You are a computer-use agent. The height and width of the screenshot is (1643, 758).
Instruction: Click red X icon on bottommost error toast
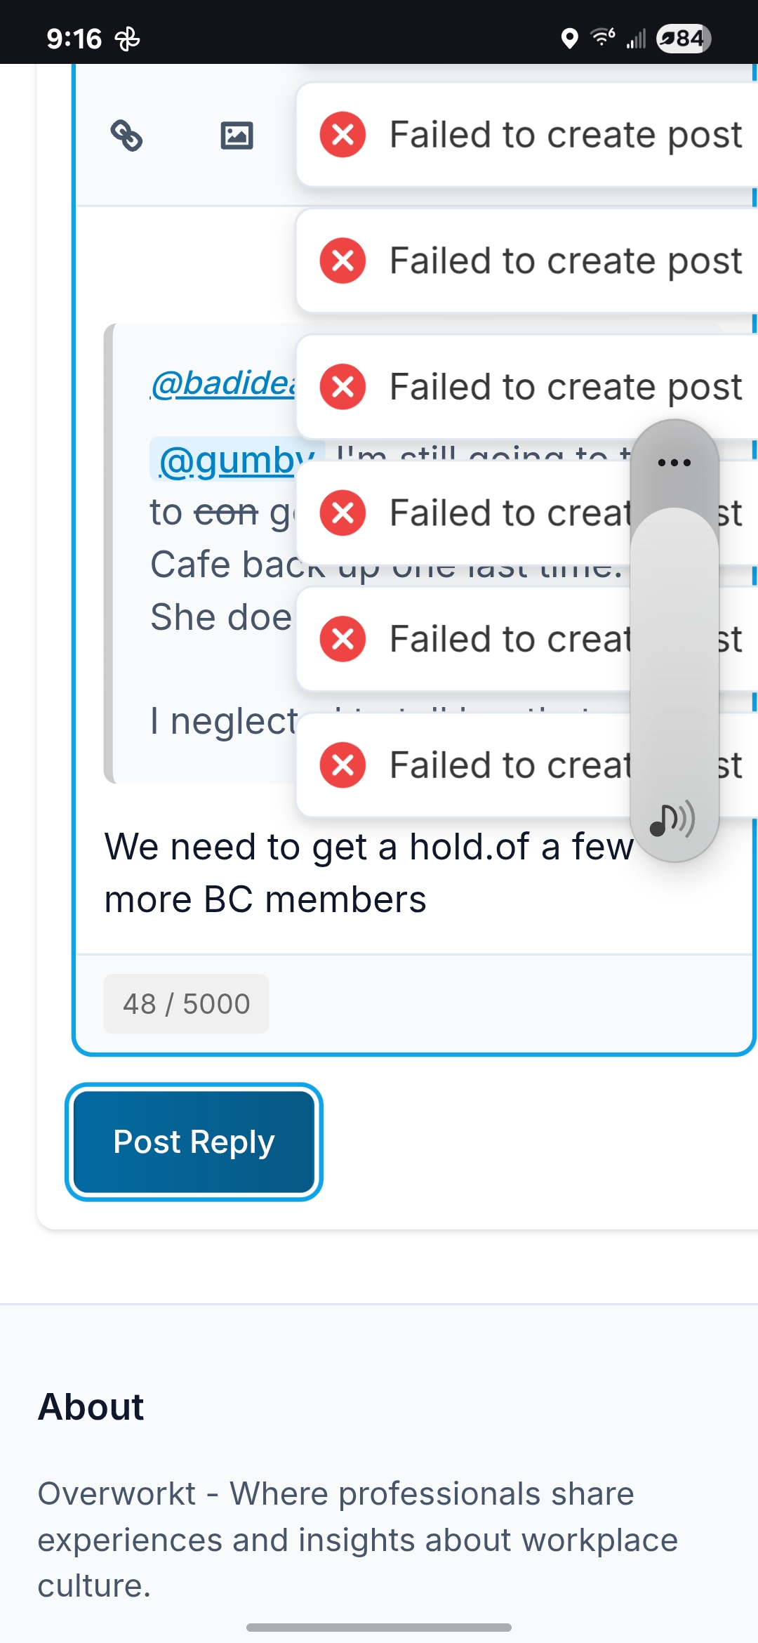pos(343,765)
